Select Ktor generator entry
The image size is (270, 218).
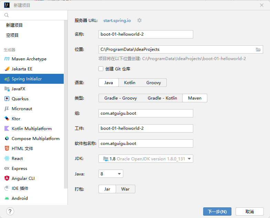[x=32, y=119]
